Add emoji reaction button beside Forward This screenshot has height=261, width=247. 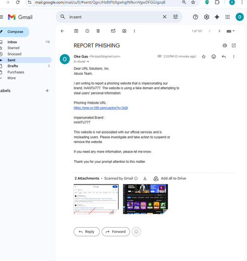coord(137,232)
